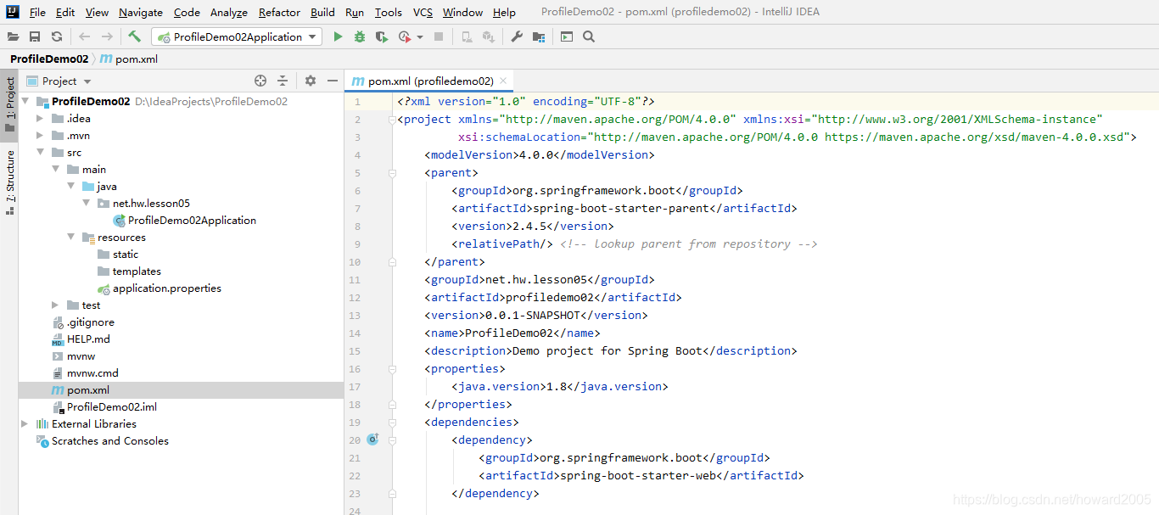Click the Profiler run icon
The image size is (1159, 515).
click(x=405, y=36)
